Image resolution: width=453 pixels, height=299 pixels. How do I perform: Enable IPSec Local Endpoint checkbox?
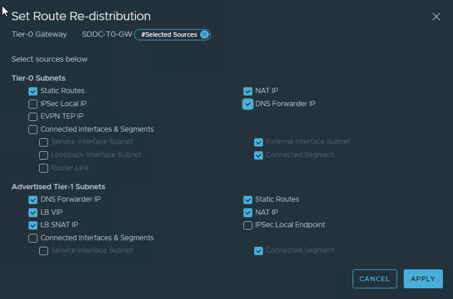coord(248,225)
